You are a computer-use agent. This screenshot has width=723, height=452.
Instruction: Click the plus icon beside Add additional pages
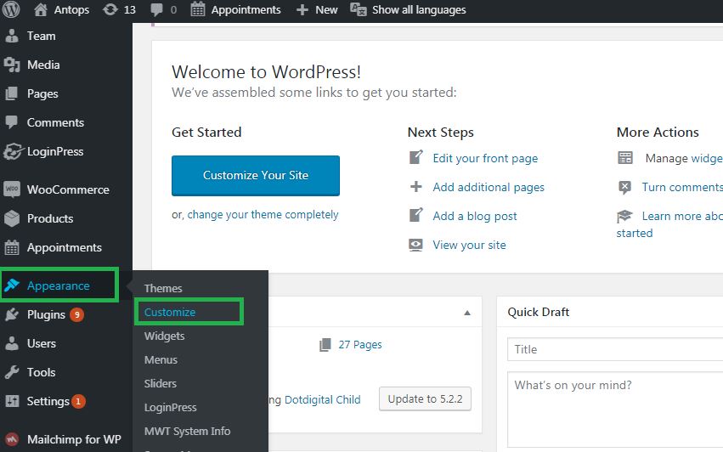click(x=416, y=187)
